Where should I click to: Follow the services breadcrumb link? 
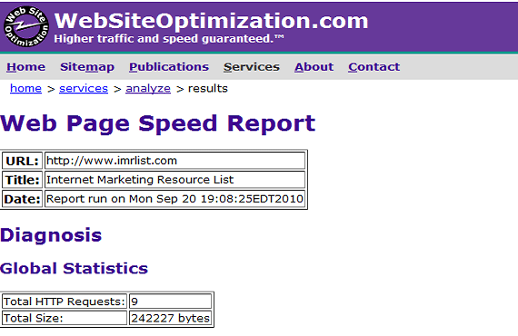tap(84, 88)
